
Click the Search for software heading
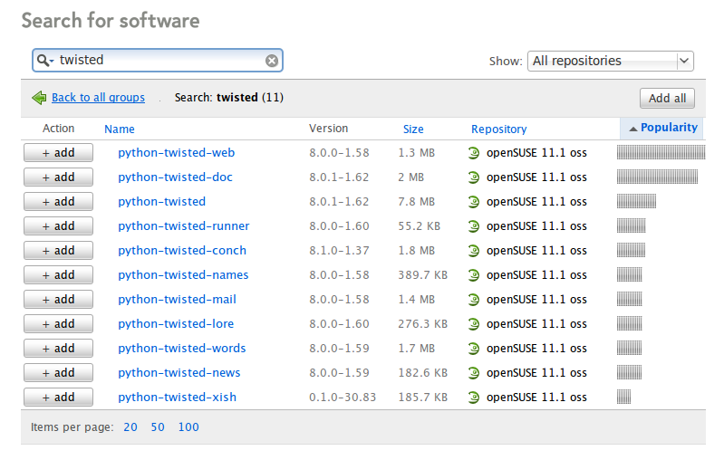coord(111,21)
